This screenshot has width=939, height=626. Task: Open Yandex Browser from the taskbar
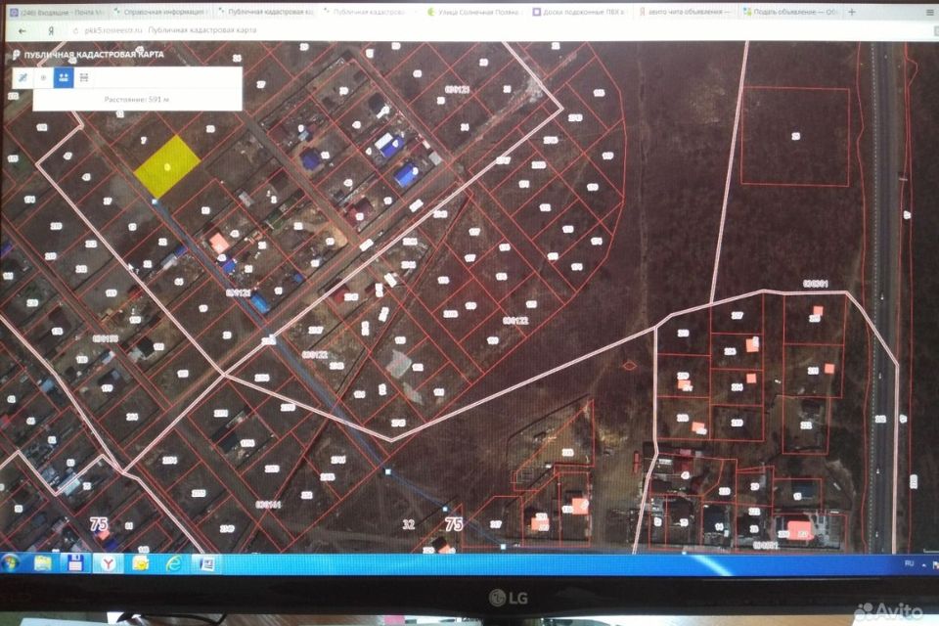pyautogui.click(x=109, y=562)
